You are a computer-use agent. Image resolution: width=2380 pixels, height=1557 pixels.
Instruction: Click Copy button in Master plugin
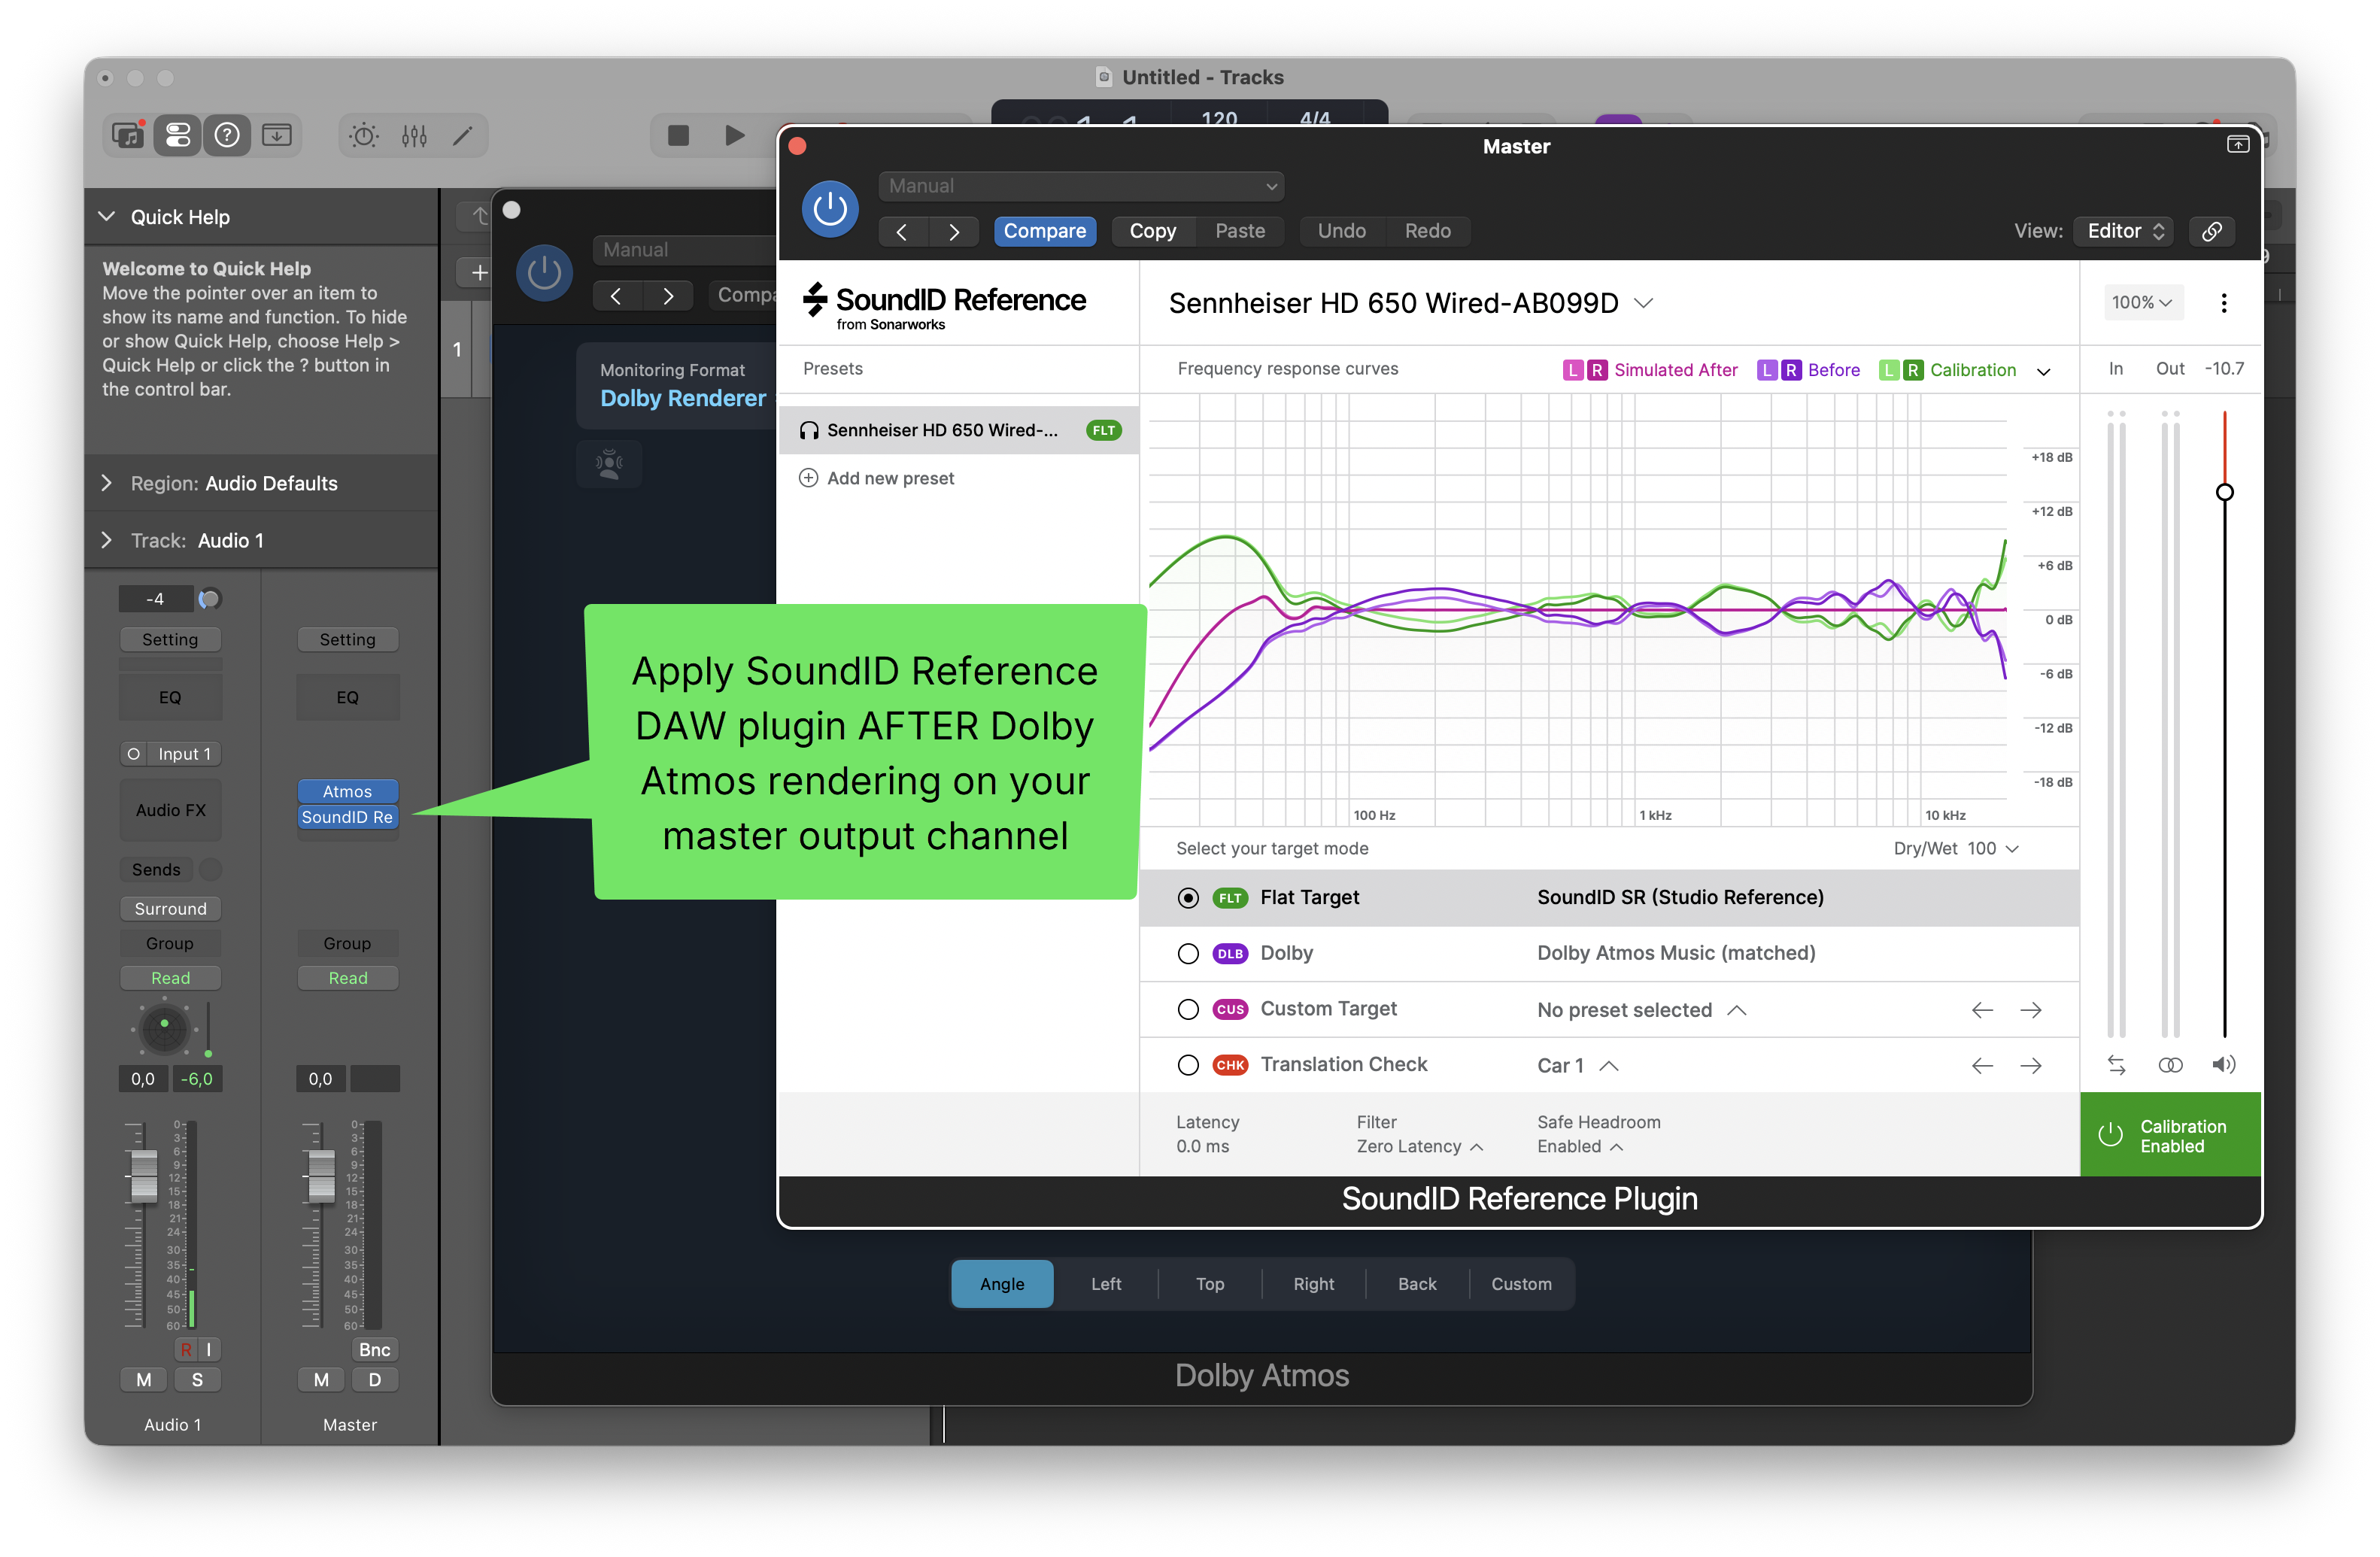1153,231
